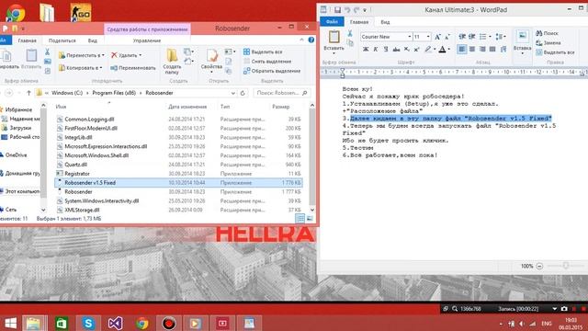This screenshot has height=331, width=588.
Task: Click Выделить все in Explorer
Action: (x=263, y=51)
